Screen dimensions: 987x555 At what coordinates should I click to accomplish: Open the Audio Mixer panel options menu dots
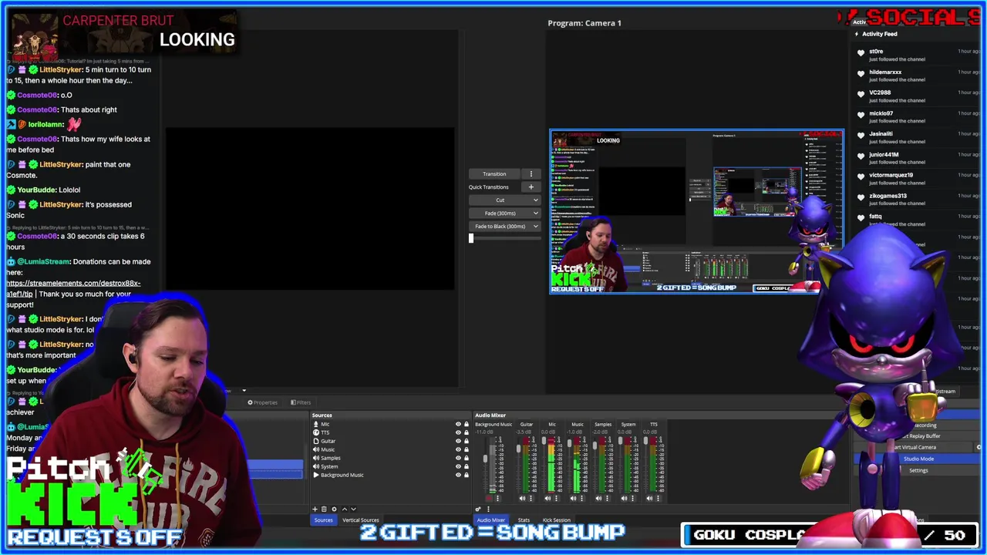488,509
